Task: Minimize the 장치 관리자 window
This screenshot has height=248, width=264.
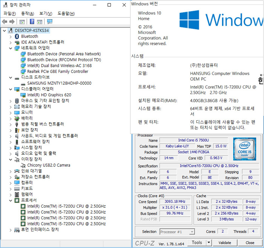Action: [x=95, y=5]
